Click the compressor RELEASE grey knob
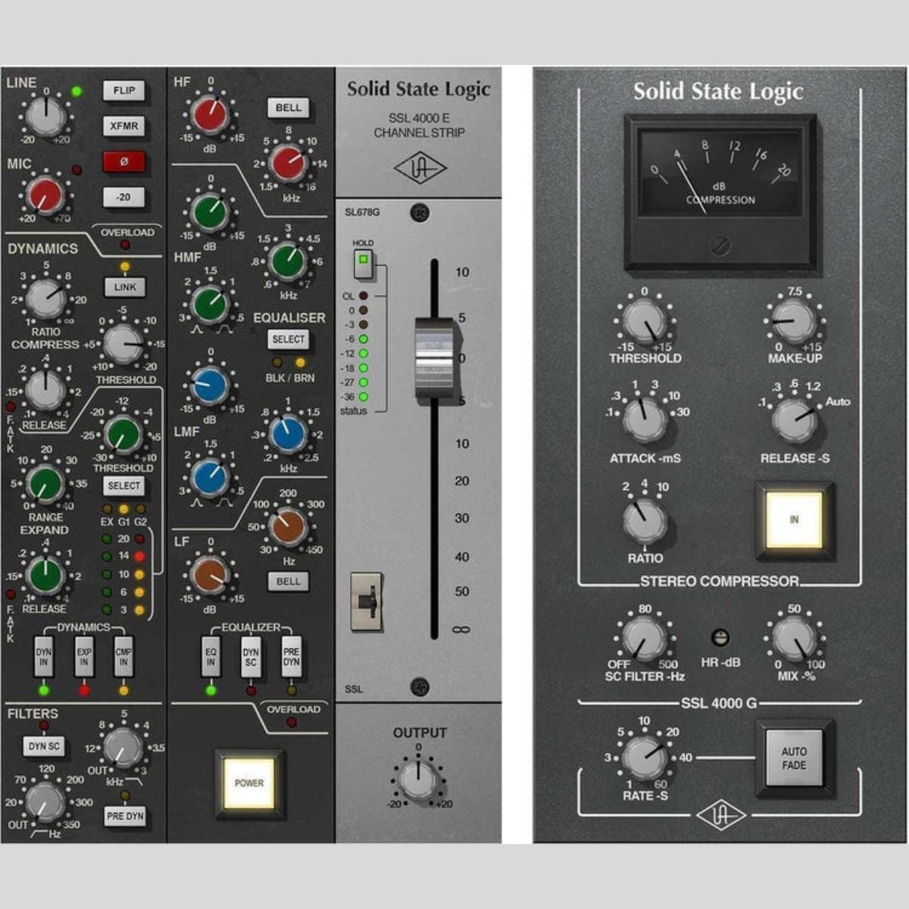The height and width of the screenshot is (909, 909). tap(45, 389)
